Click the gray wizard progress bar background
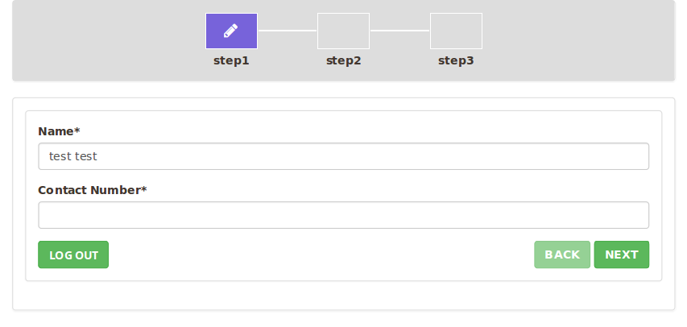 (105, 40)
